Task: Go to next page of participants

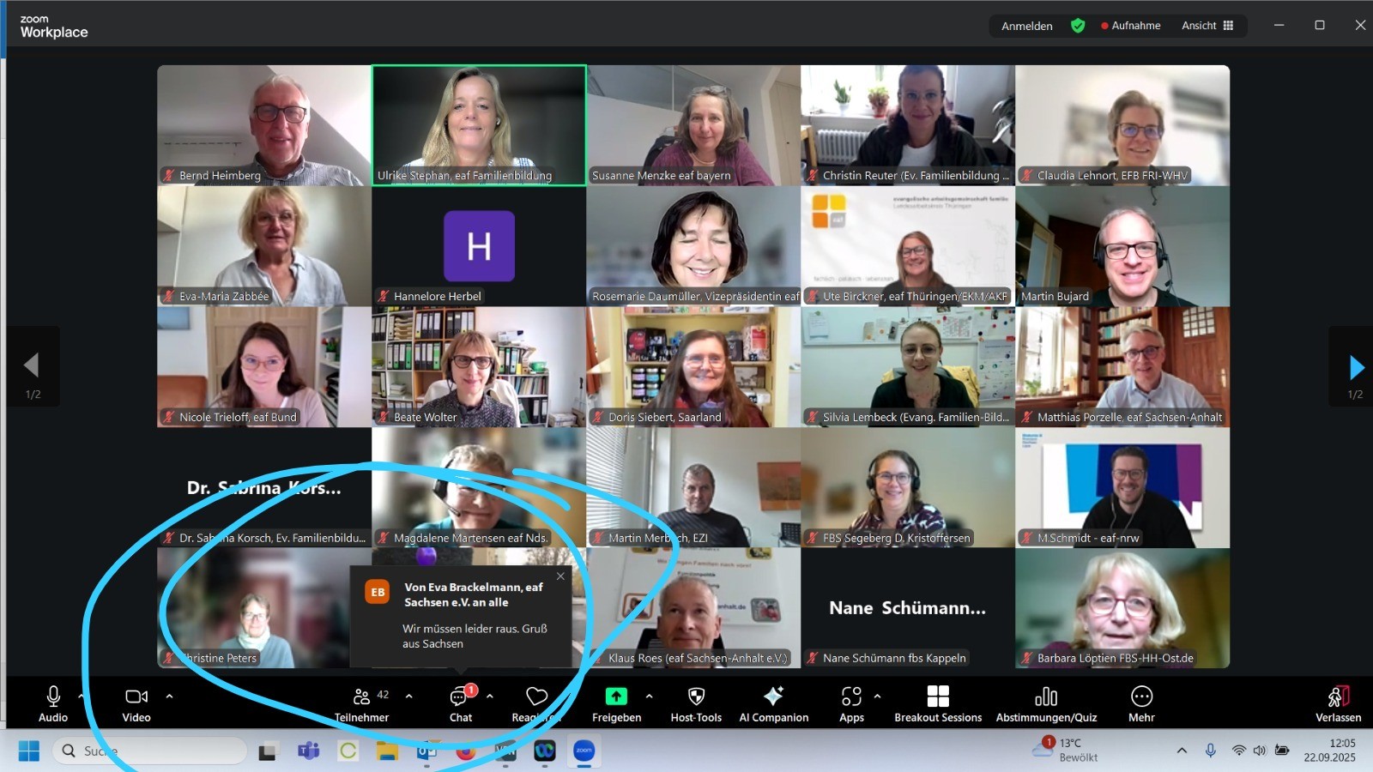Action: (1356, 368)
